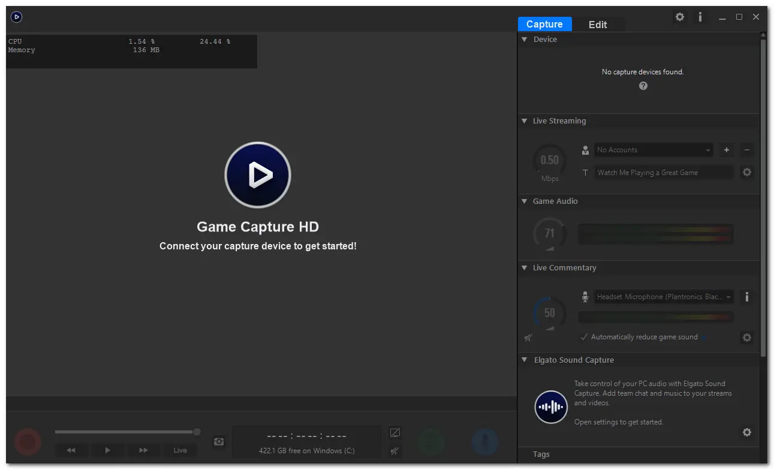The height and width of the screenshot is (470, 774).
Task: Collapse the Live Streaming section
Action: coord(525,121)
